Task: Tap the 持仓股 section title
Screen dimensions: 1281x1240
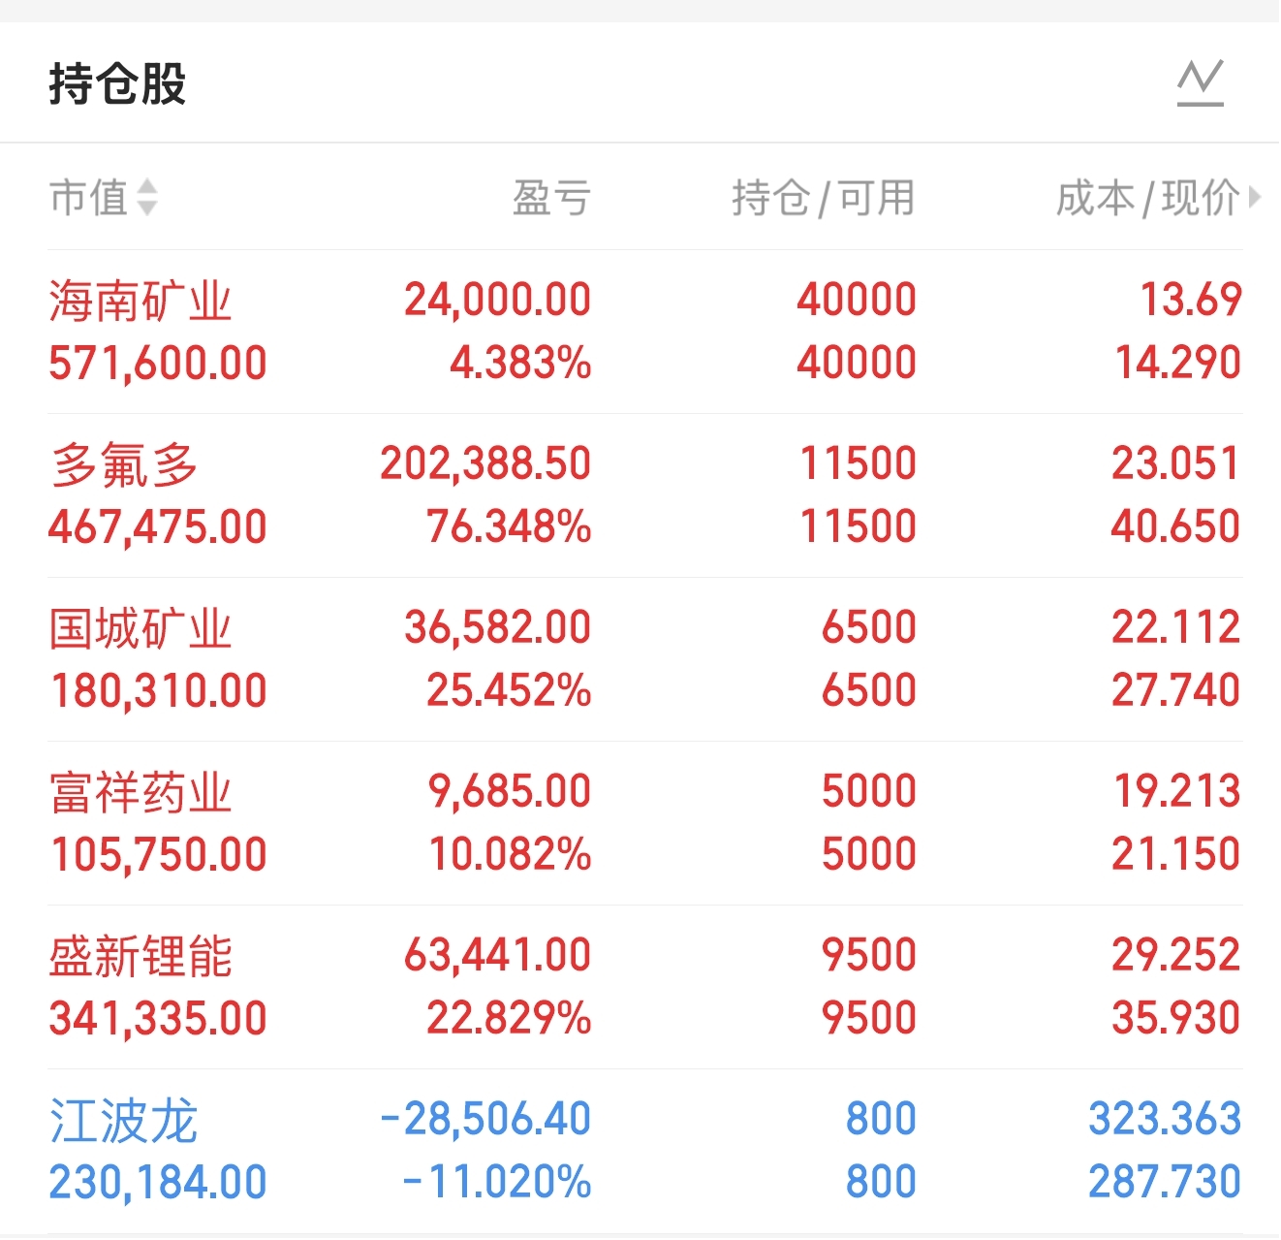Action: tap(117, 83)
